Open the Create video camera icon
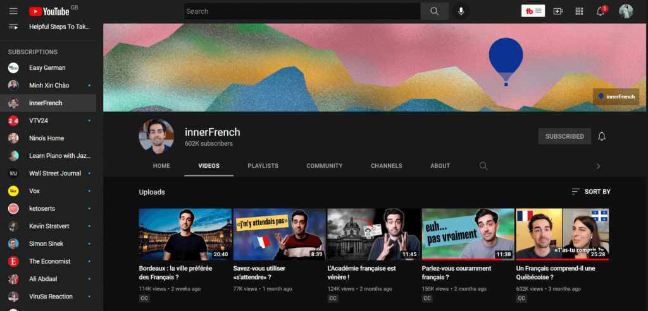 [558, 11]
